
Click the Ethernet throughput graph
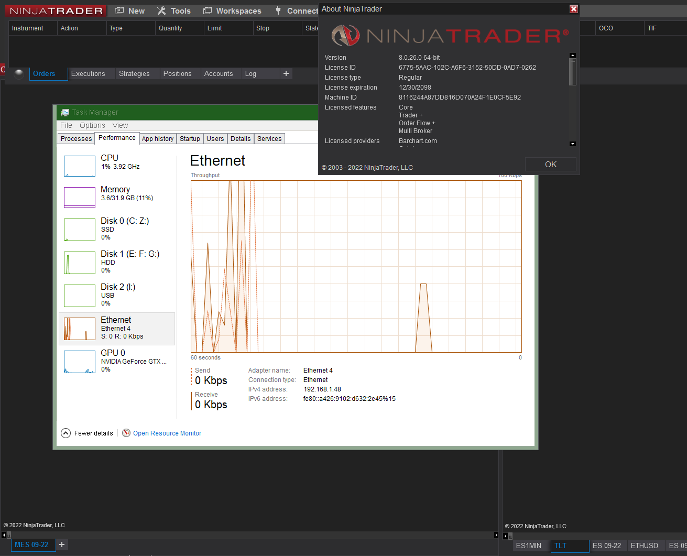pos(356,266)
